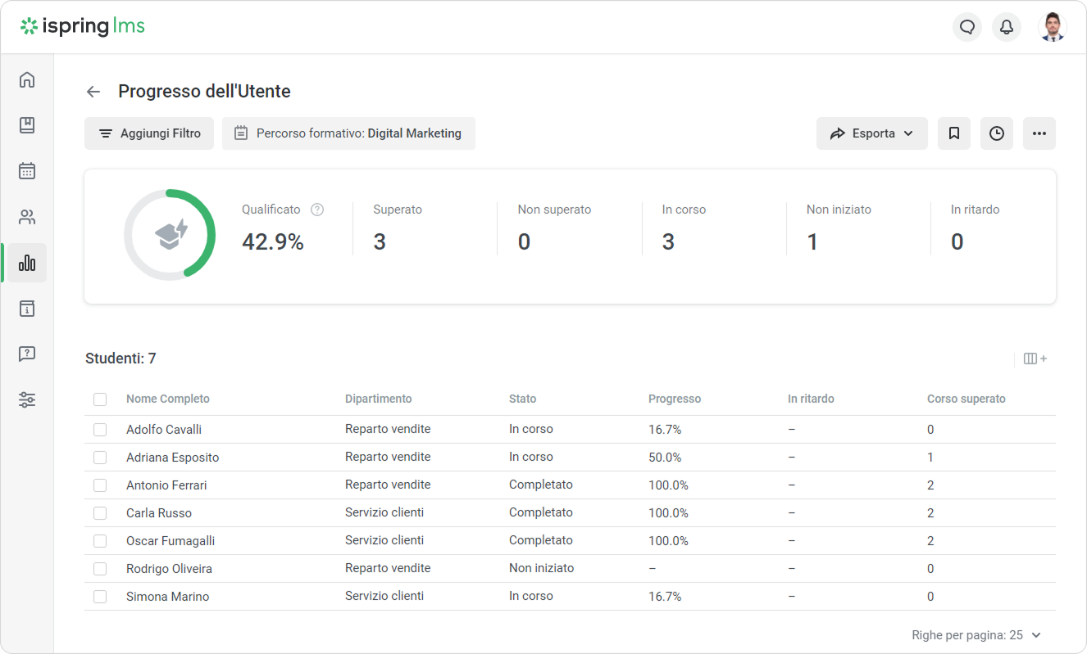
Task: Tick the select-all checkbox in table header
Action: 100,399
